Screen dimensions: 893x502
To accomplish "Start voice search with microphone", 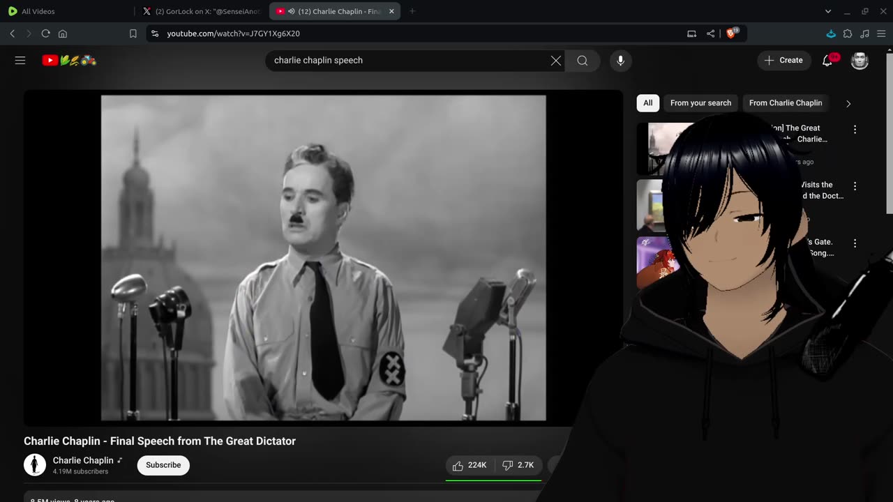I will pos(620,61).
